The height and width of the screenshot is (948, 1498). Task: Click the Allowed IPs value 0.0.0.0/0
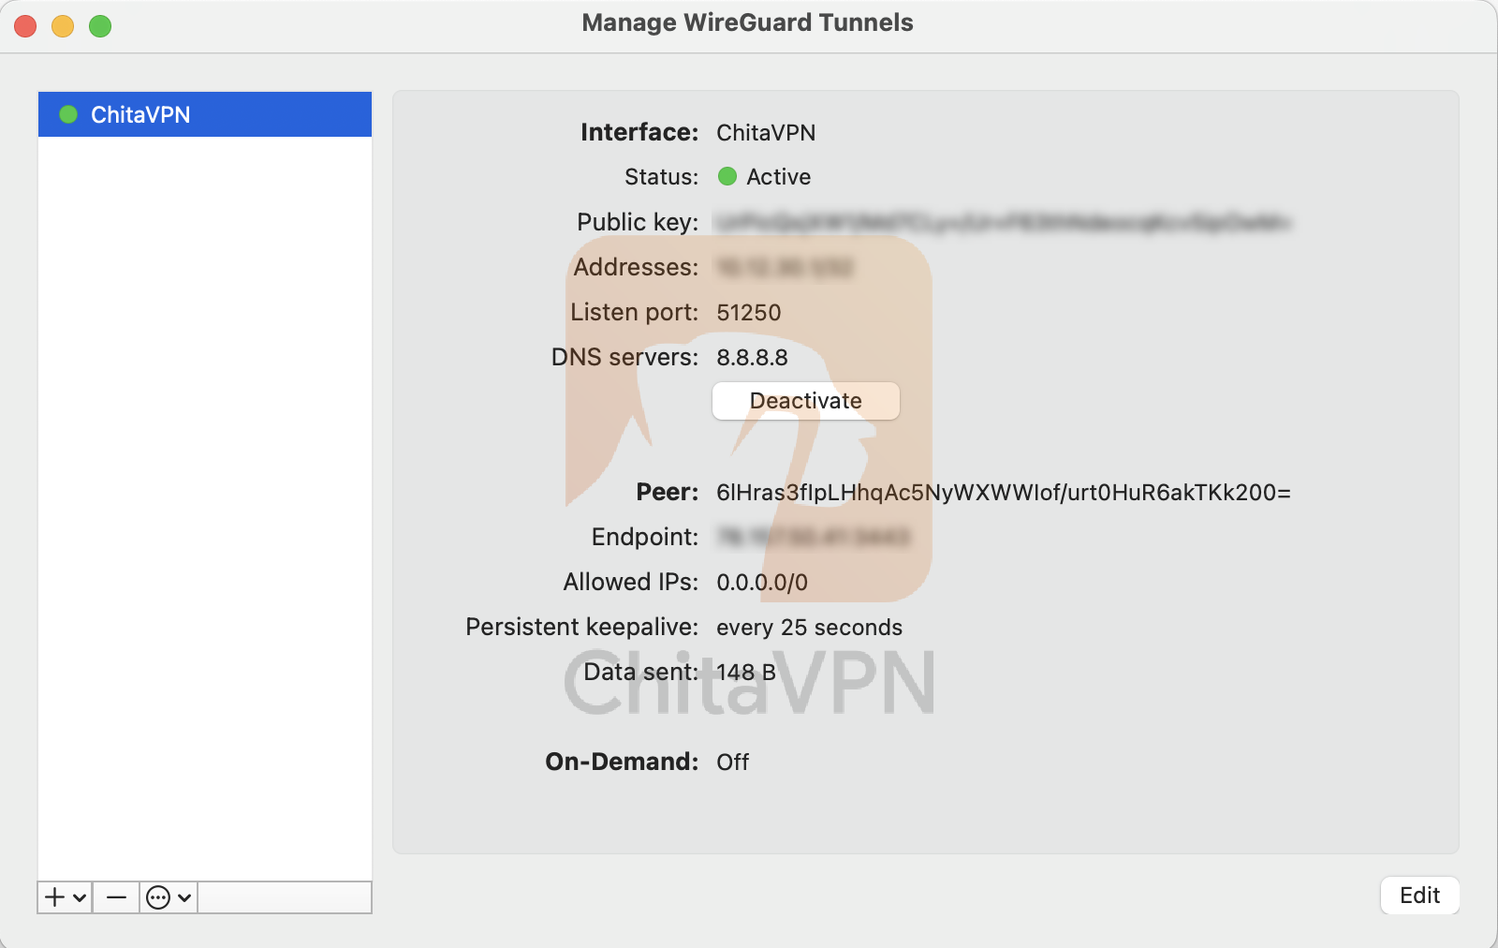click(761, 583)
